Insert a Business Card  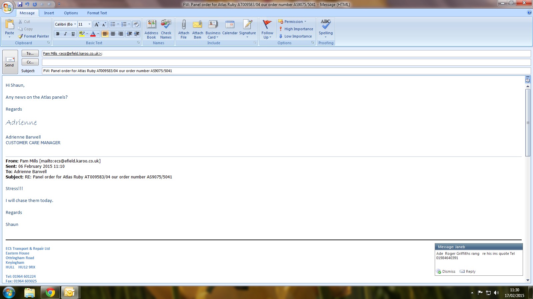213,29
